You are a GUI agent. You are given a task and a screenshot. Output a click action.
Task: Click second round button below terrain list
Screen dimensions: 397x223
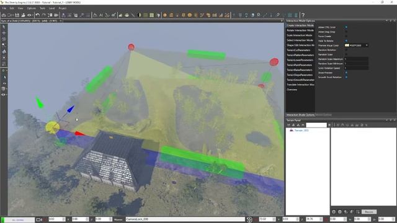[340, 212]
